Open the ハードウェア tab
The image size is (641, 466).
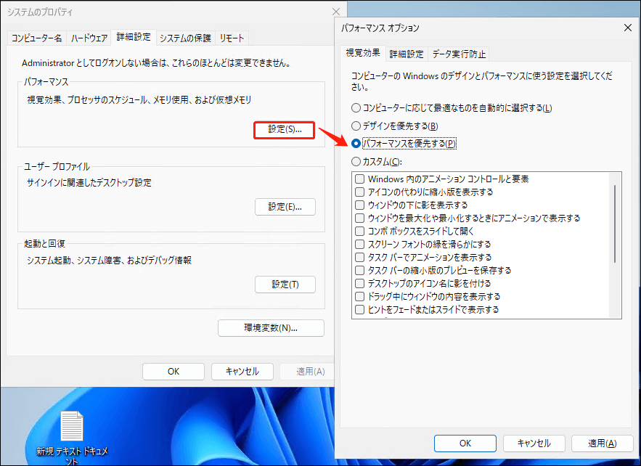(x=89, y=38)
